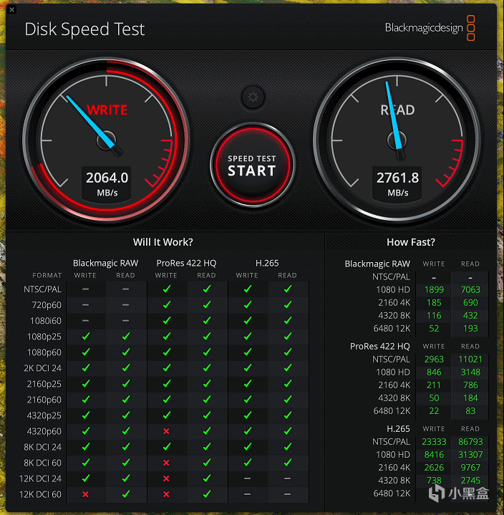Start the speed test

point(253,165)
